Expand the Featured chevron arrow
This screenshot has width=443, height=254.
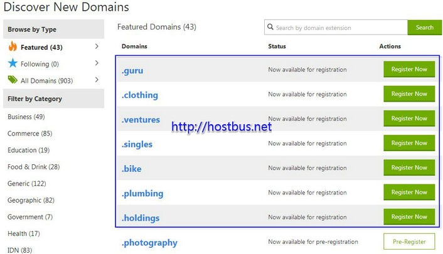[x=97, y=46]
